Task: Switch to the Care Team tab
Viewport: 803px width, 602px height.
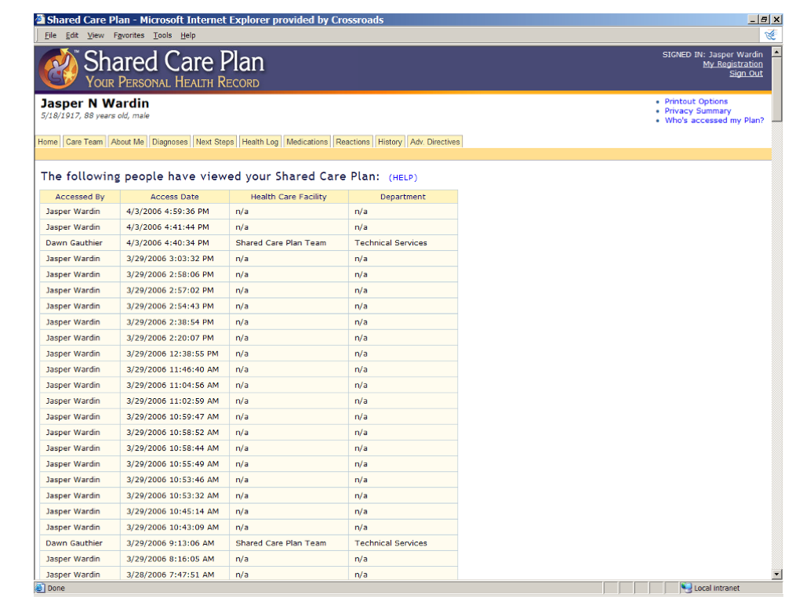Action: 85,142
